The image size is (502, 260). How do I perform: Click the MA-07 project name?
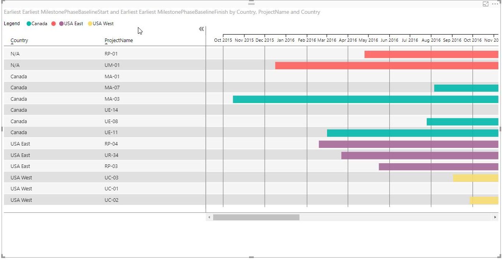pyautogui.click(x=112, y=87)
